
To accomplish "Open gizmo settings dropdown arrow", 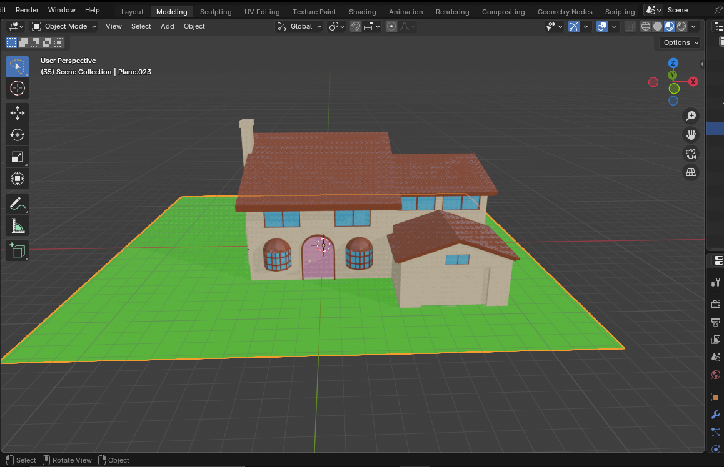I will [586, 26].
